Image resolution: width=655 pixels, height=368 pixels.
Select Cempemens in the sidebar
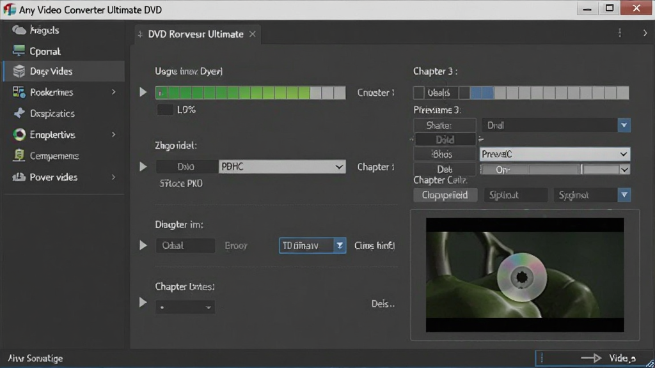point(54,156)
